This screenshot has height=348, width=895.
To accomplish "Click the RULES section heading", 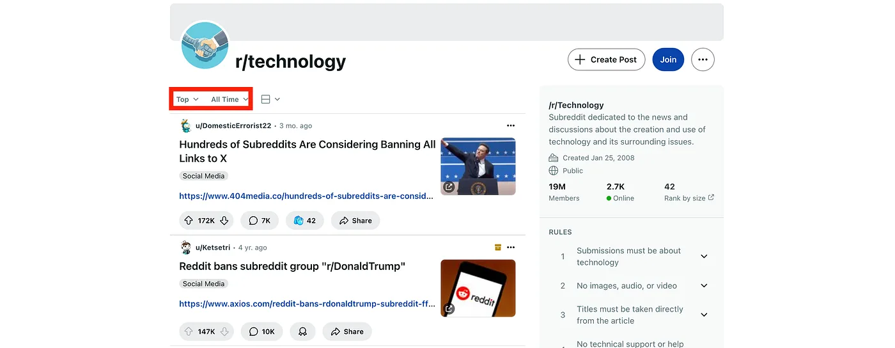I will pos(560,232).
